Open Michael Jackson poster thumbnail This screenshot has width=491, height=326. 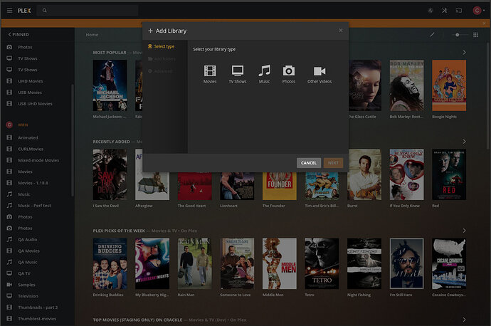[x=110, y=85]
